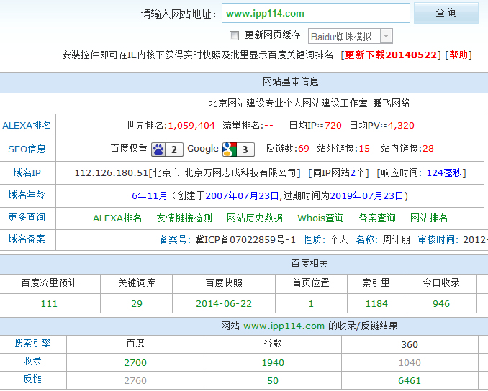This screenshot has width=488, height=391.
Task: Click the 百度相关 section header
Action: click(309, 264)
